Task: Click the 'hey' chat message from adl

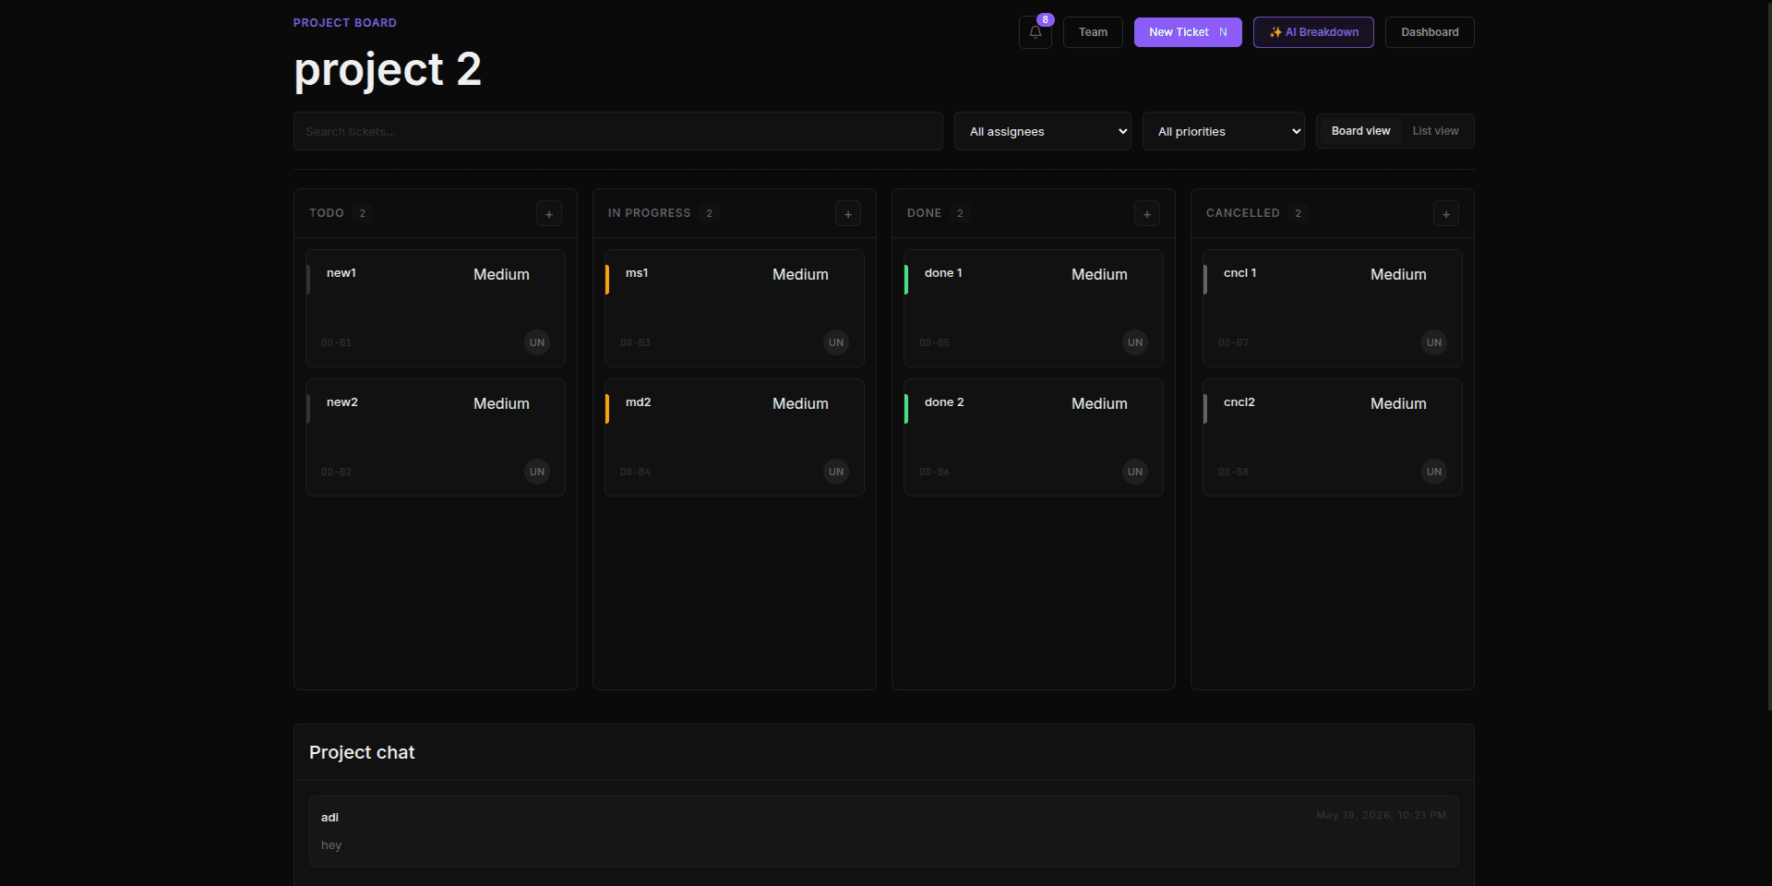Action: 331,845
